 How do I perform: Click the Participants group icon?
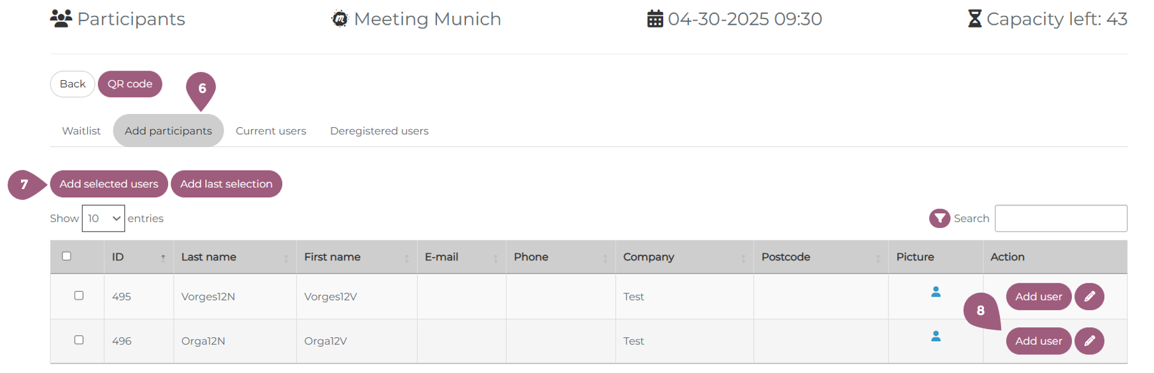(x=61, y=19)
